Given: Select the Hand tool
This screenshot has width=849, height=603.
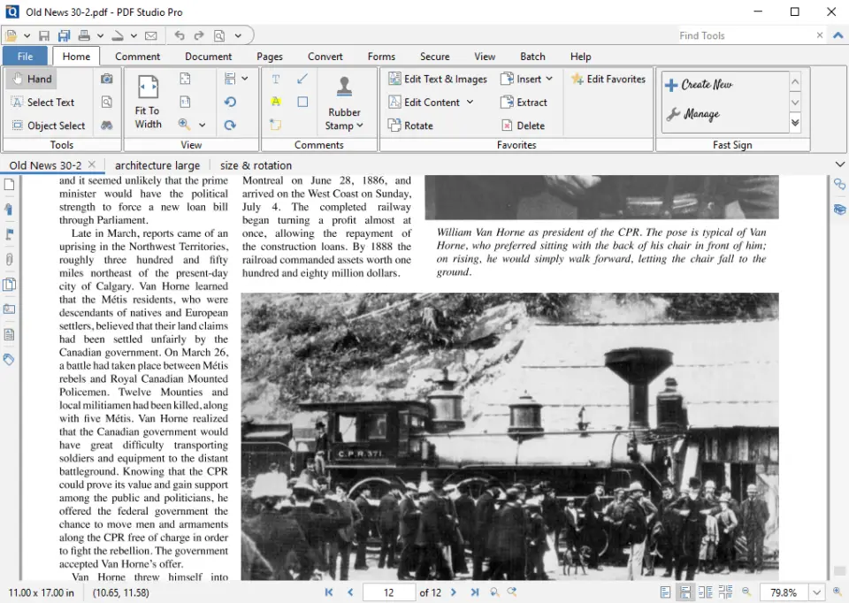Looking at the screenshot, I should [x=37, y=78].
